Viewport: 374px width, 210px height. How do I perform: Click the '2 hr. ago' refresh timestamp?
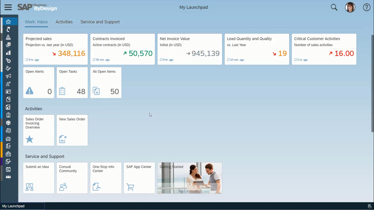point(302,60)
